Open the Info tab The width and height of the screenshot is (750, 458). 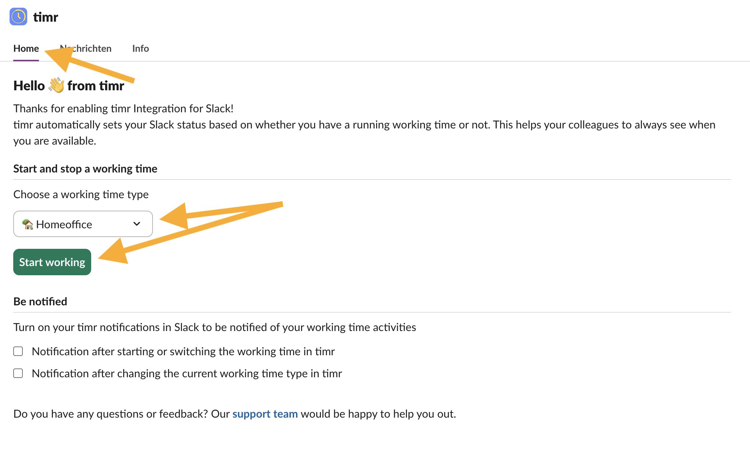point(140,48)
